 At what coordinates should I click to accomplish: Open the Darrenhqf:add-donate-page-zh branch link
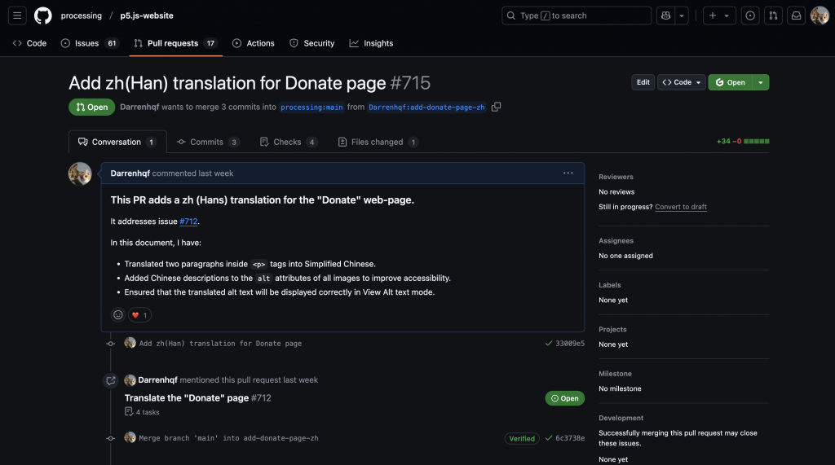pyautogui.click(x=426, y=107)
